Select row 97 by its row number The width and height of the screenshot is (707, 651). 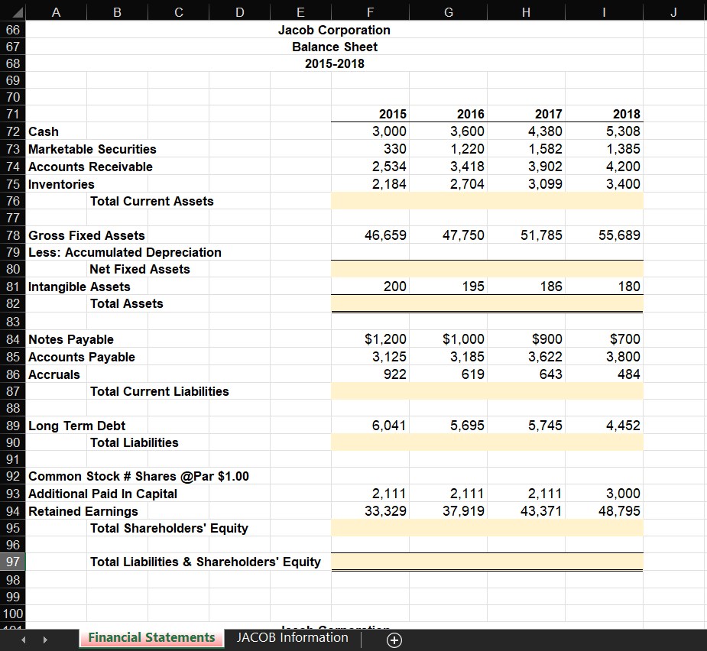pyautogui.click(x=12, y=562)
